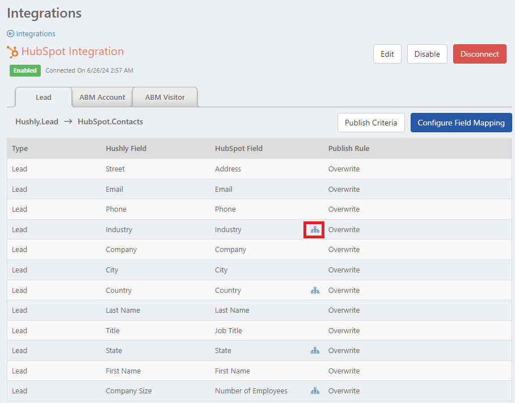Go back via the Integrations link
Image resolution: width=515 pixels, height=403 pixels.
pyautogui.click(x=36, y=34)
